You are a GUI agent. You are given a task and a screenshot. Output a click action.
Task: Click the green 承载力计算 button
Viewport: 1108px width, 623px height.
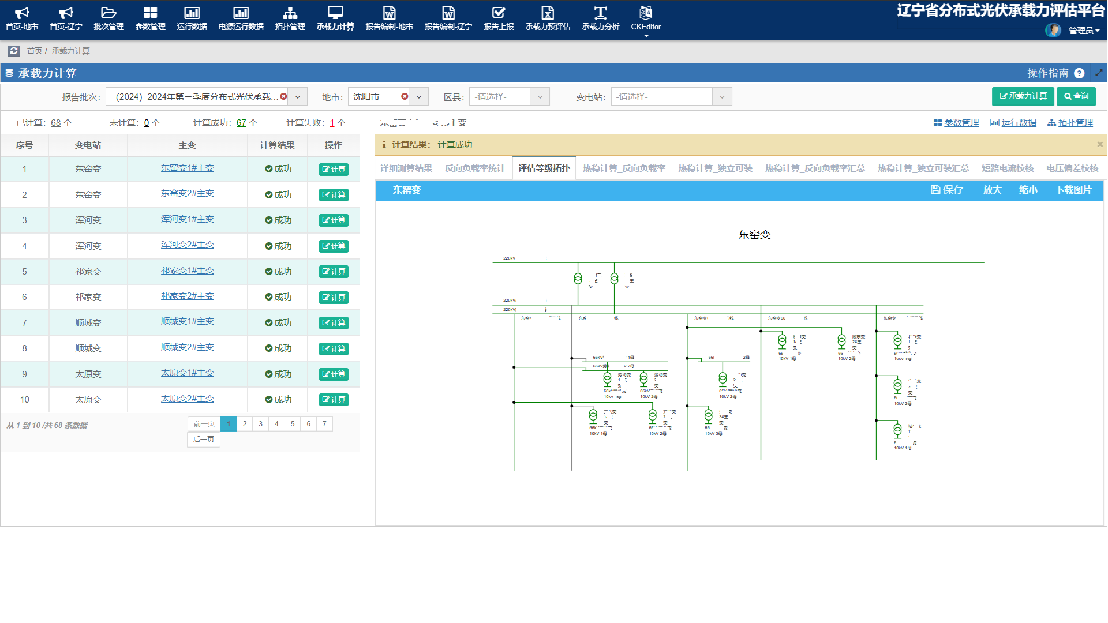tap(1023, 96)
